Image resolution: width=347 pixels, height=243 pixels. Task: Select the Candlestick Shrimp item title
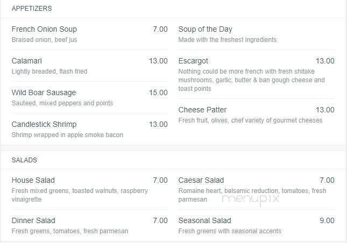pos(44,125)
